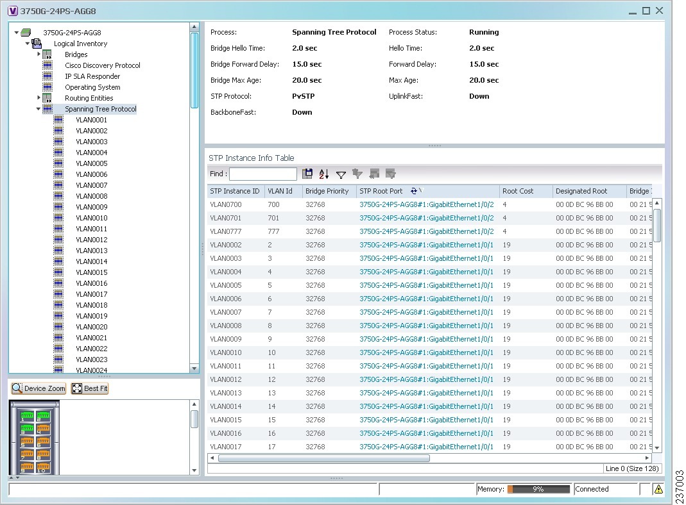Click the clear filter icon
Viewport: 686px width, 505px height.
pyautogui.click(x=357, y=174)
